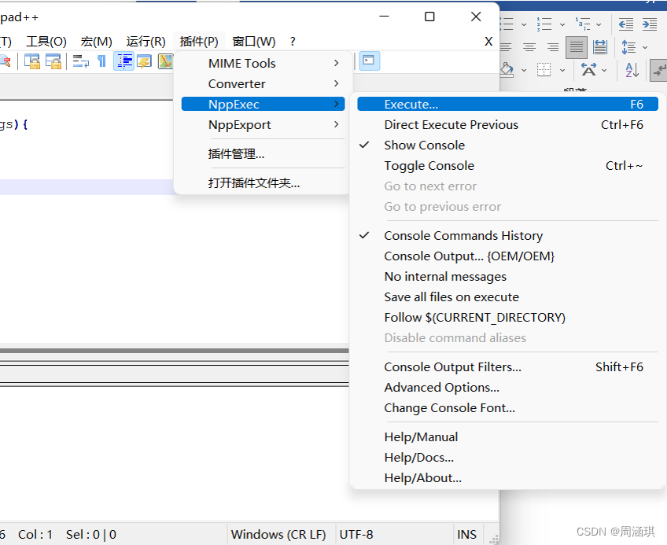Screen dimensions: 667x545
Task: Open the 运行(R) menu
Action: (146, 41)
